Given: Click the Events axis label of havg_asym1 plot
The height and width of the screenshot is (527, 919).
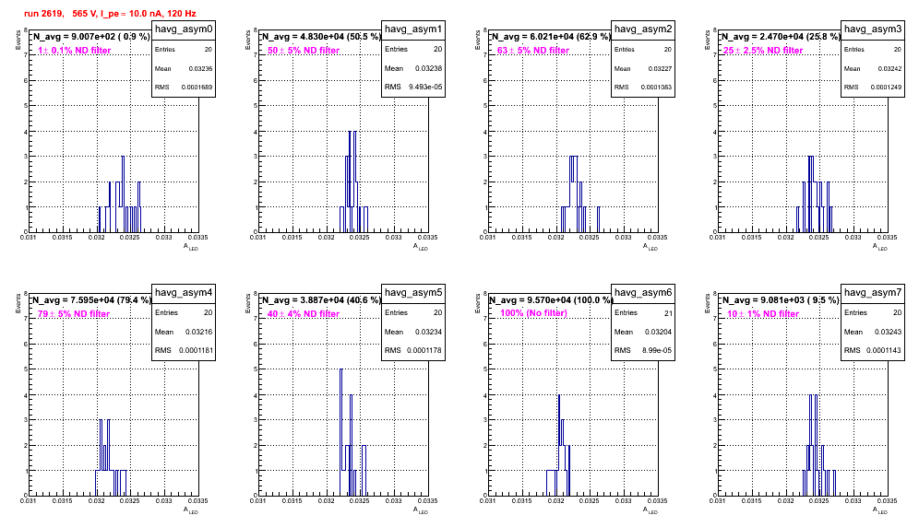Looking at the screenshot, I should click(247, 40).
